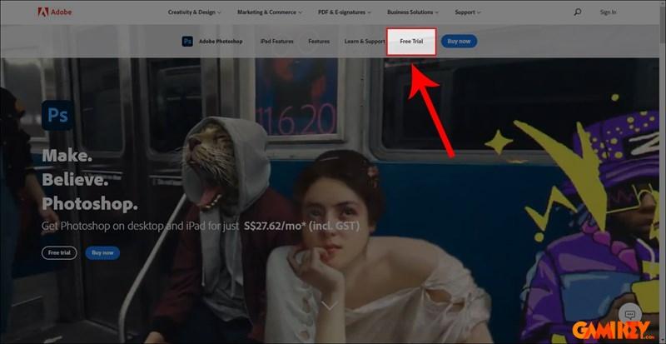
Task: Click Sign In link
Action: (x=608, y=12)
